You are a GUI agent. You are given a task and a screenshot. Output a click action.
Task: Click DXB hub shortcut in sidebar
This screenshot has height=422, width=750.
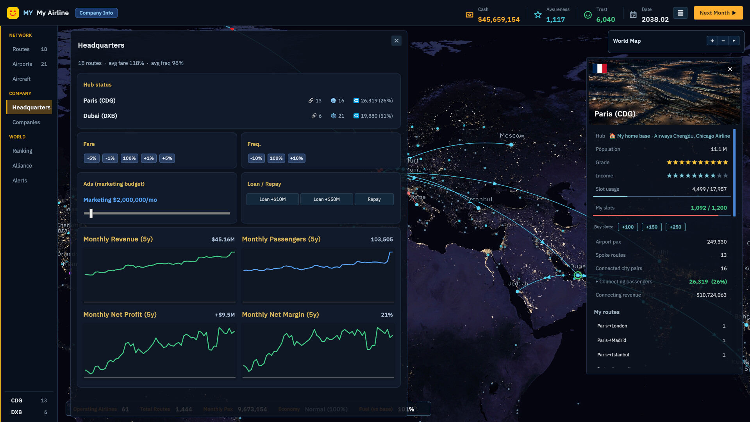coord(29,412)
